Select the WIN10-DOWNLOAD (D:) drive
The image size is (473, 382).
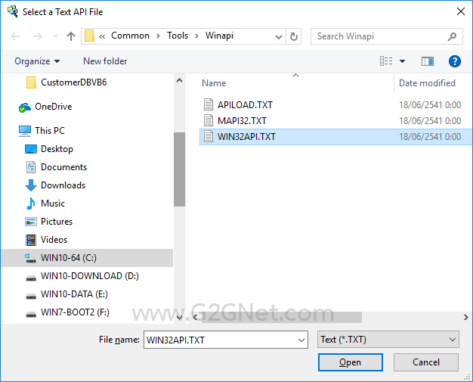point(90,276)
